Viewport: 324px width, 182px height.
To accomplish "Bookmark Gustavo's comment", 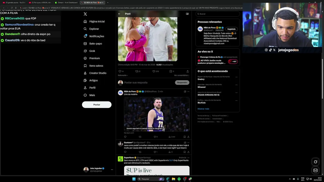I will click(185, 152).
